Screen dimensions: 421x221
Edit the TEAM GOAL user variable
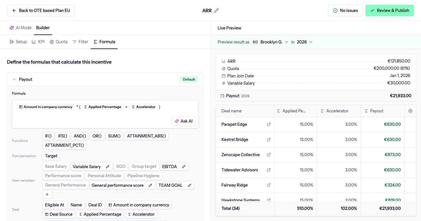point(189,185)
